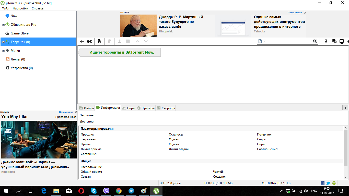The image size is (349, 196).
Task: Select Ленты (0) feeds item
Action: 38,59
